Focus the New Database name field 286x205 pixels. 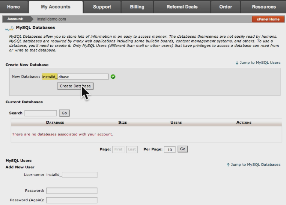83,77
